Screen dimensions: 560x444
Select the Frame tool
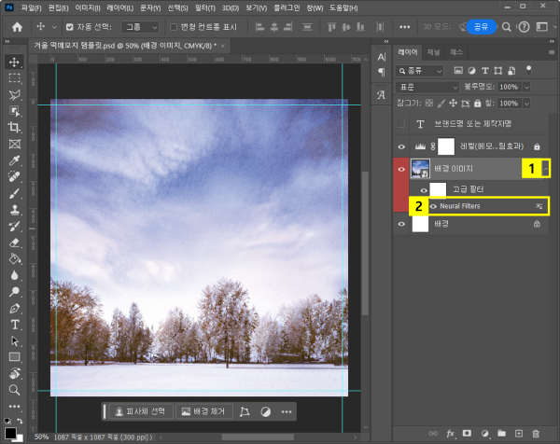click(x=14, y=144)
